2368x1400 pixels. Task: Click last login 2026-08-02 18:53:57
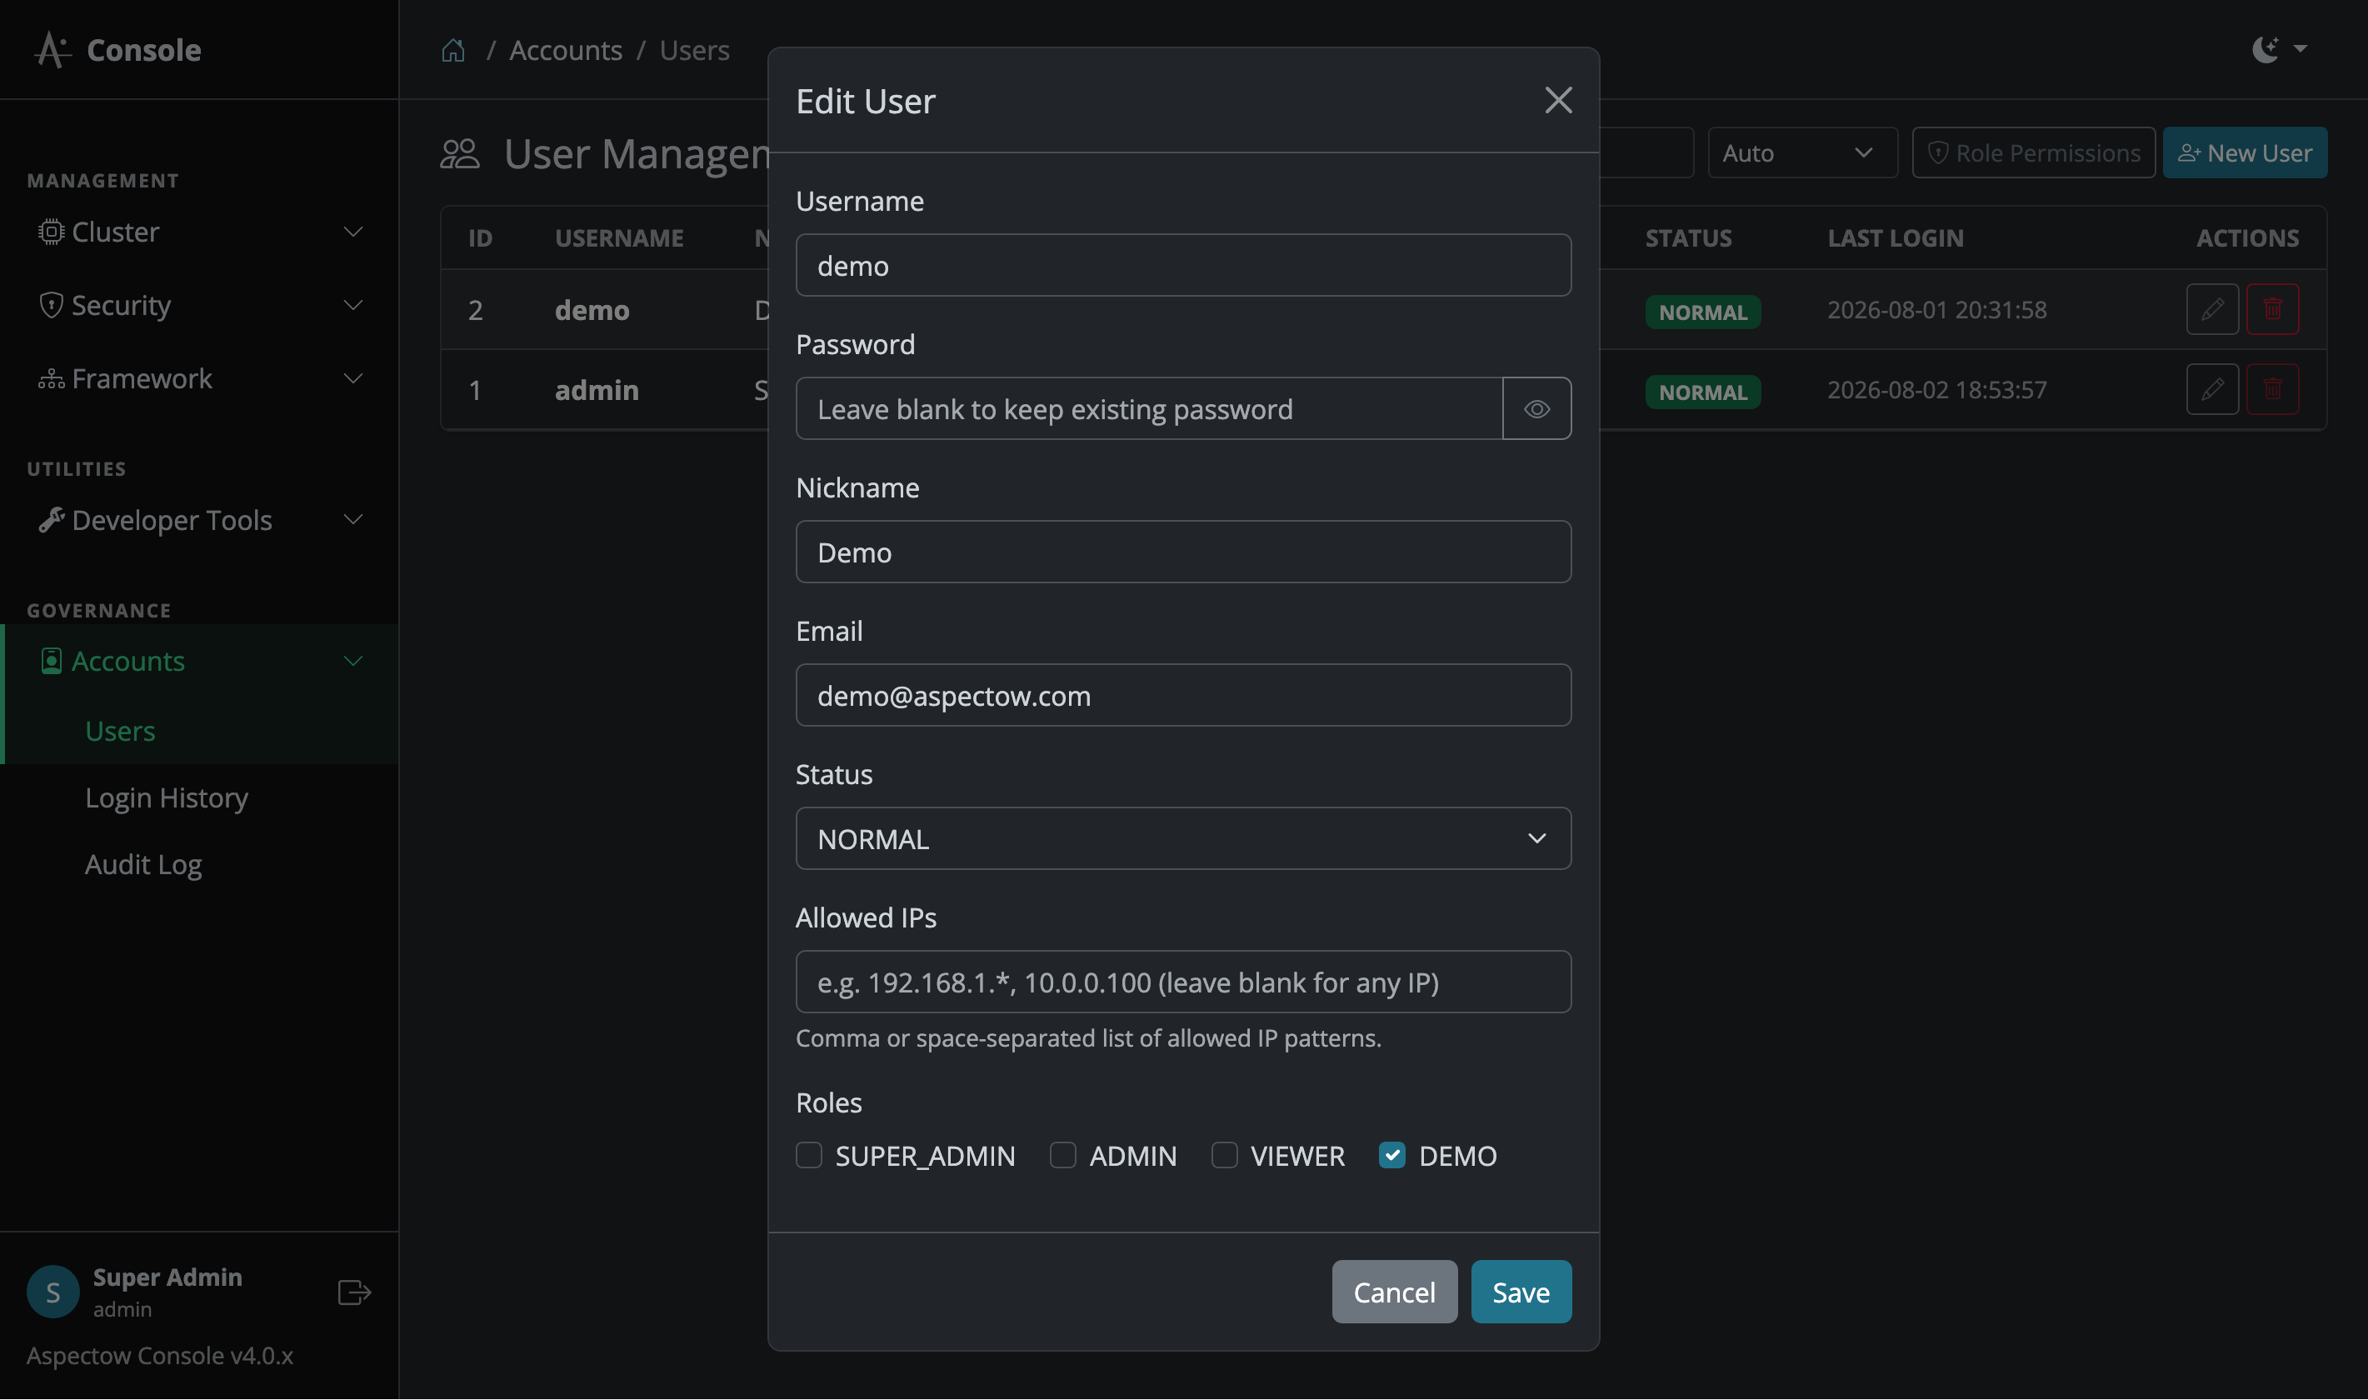click(1936, 391)
